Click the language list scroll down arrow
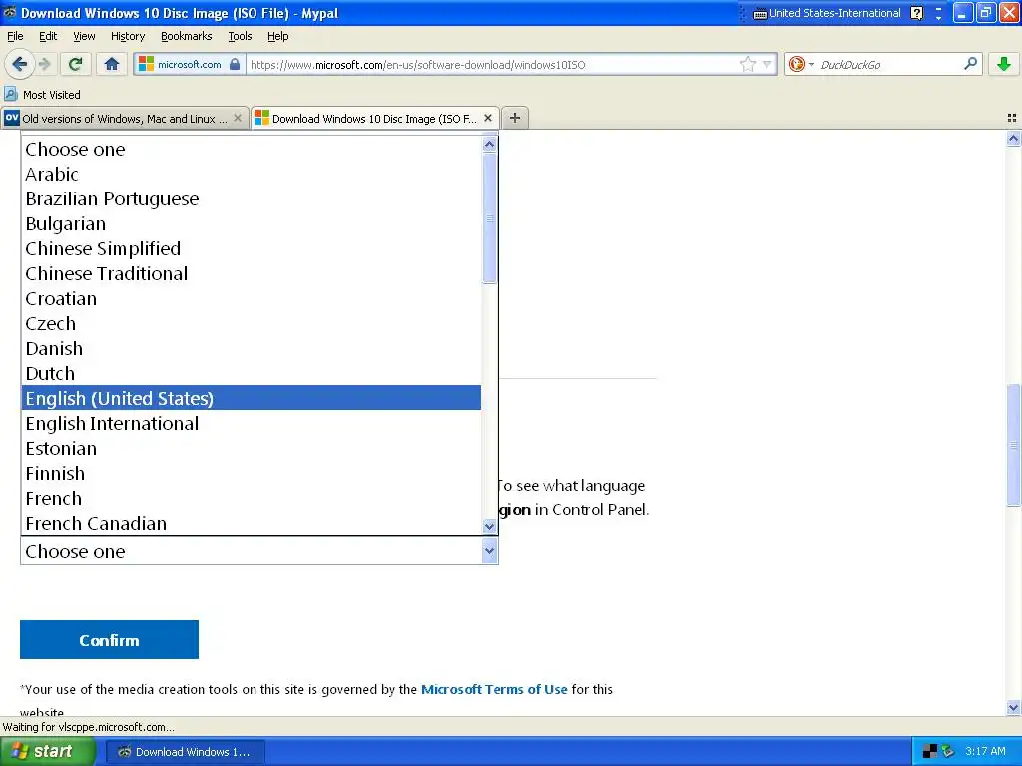The height and width of the screenshot is (766, 1022). (x=489, y=526)
